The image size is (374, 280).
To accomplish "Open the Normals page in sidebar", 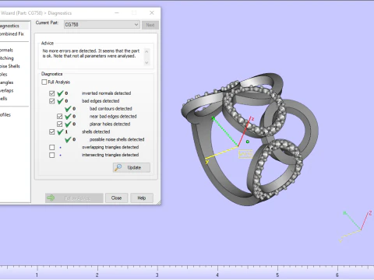I will 6,50.
